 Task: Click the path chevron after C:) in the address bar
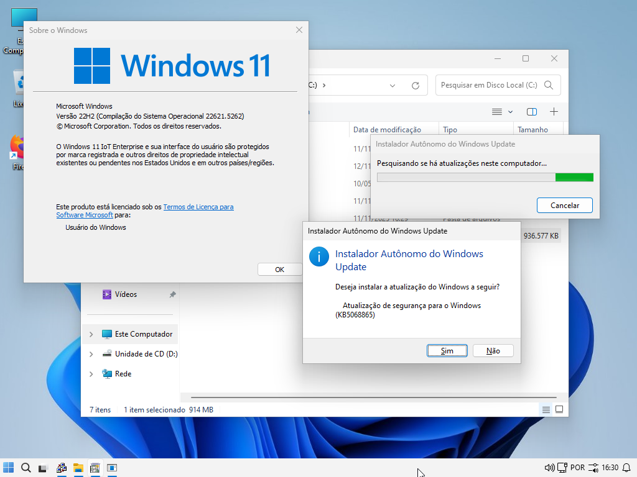tap(323, 85)
